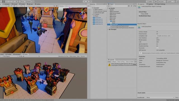Click the cloud services icon
This screenshot has width=179, height=101.
pos(156,1)
